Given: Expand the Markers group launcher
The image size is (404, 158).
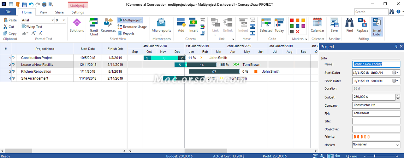Looking at the screenshot, I should [x=306, y=39].
